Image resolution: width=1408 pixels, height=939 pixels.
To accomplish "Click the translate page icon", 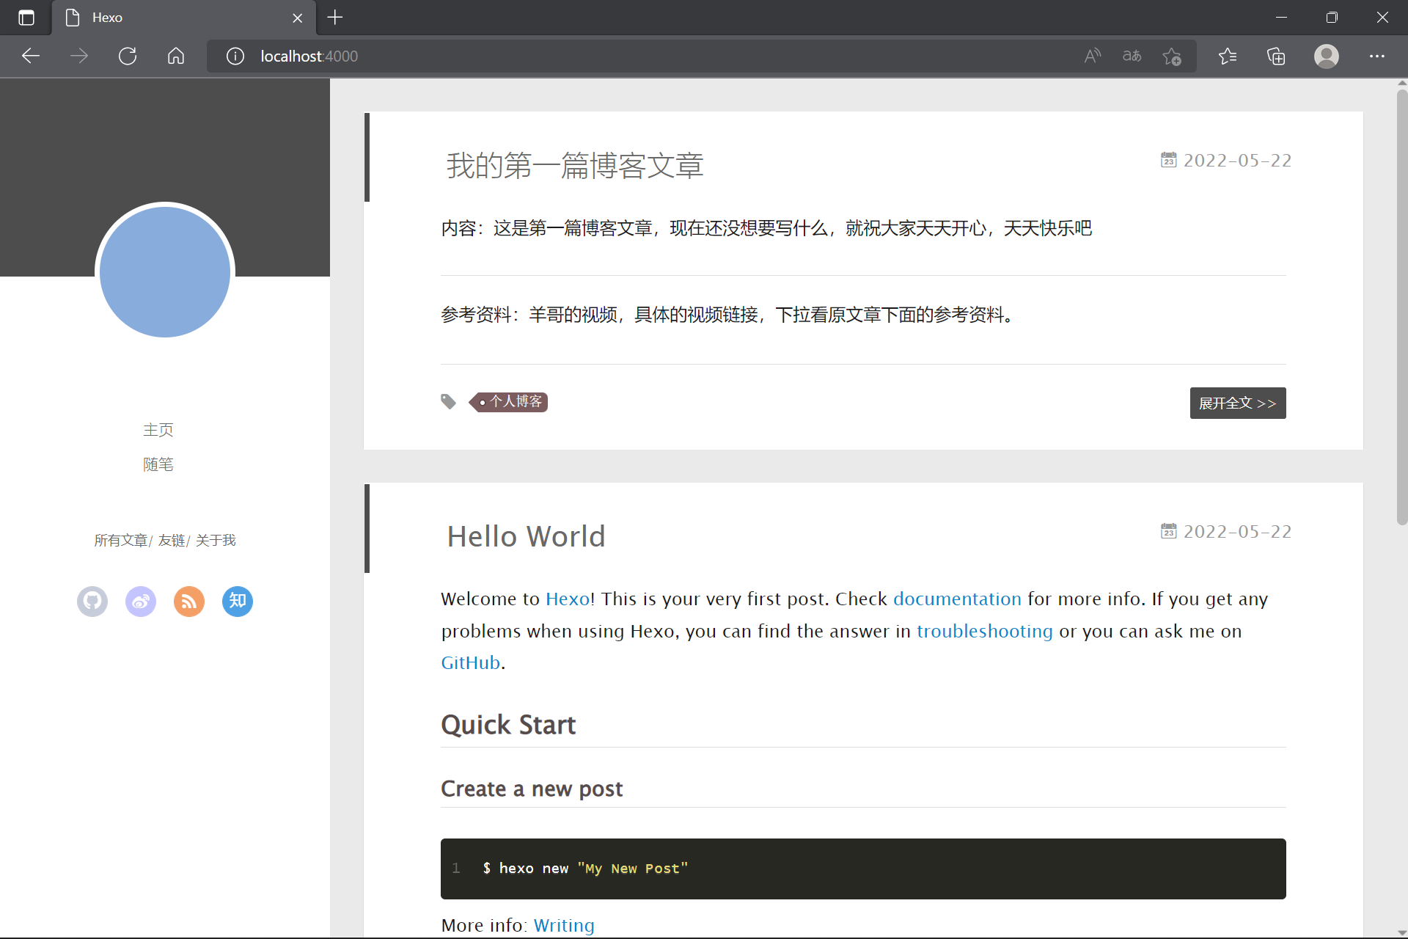I will click(x=1132, y=56).
